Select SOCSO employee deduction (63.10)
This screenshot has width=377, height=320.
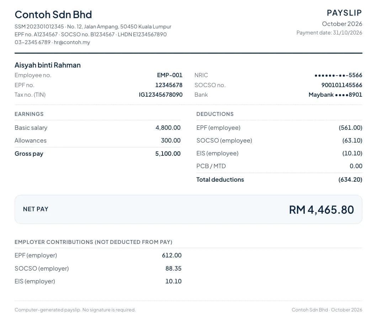click(x=352, y=140)
